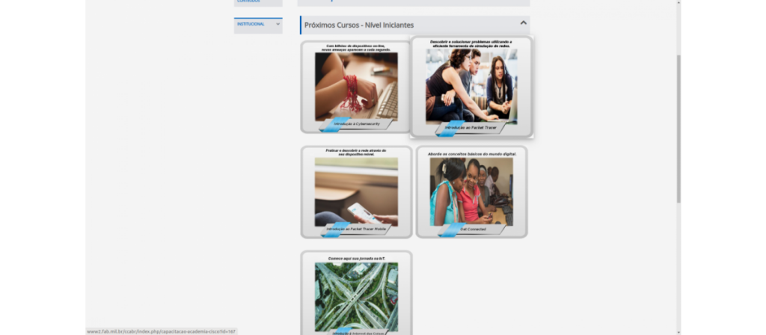Open the Introdução ao Packet Tracer Mobile label
766x335 pixels.
coord(356,229)
